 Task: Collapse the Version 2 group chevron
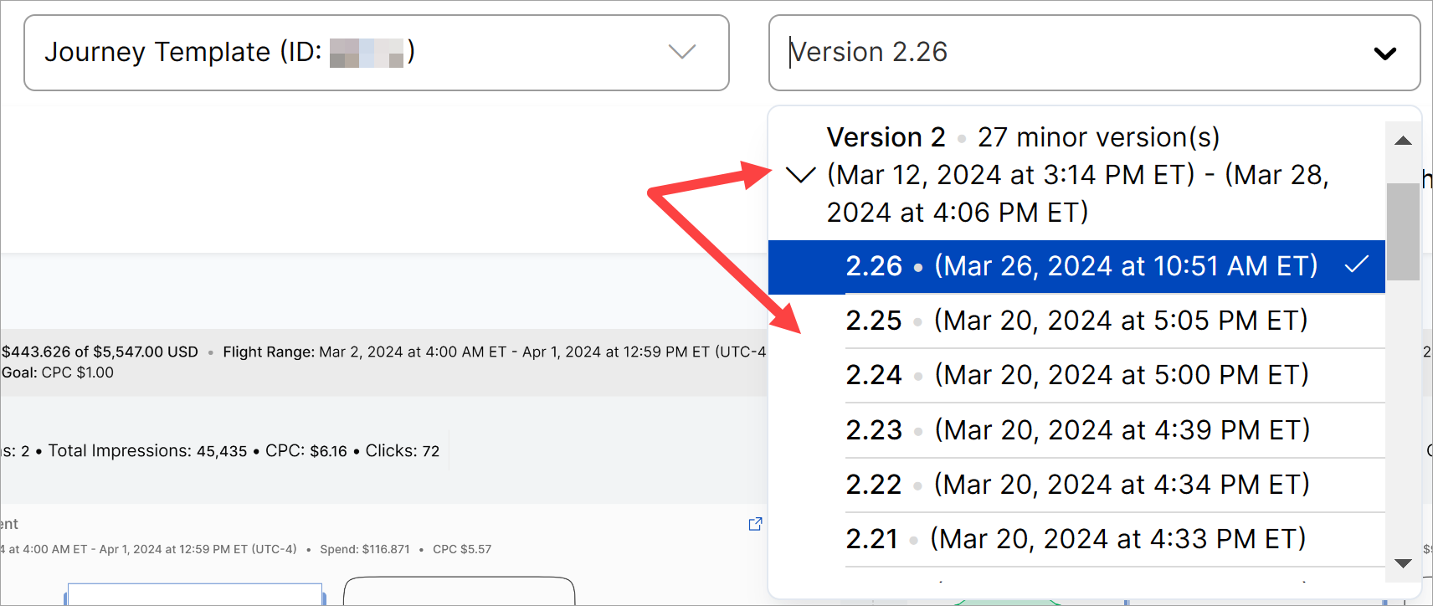tap(801, 175)
